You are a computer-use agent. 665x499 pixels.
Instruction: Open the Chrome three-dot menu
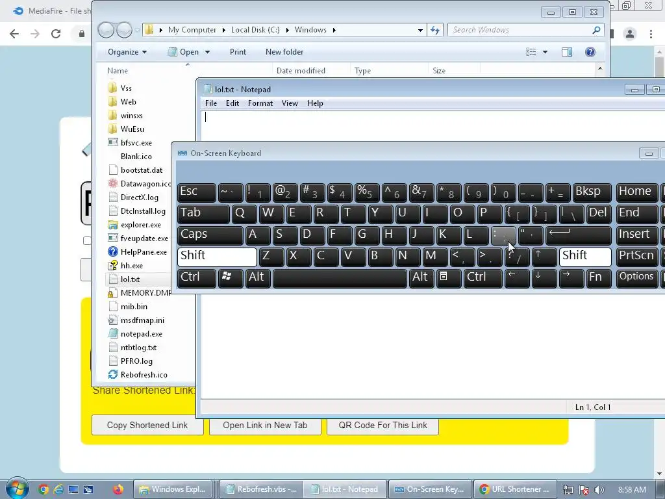click(651, 34)
